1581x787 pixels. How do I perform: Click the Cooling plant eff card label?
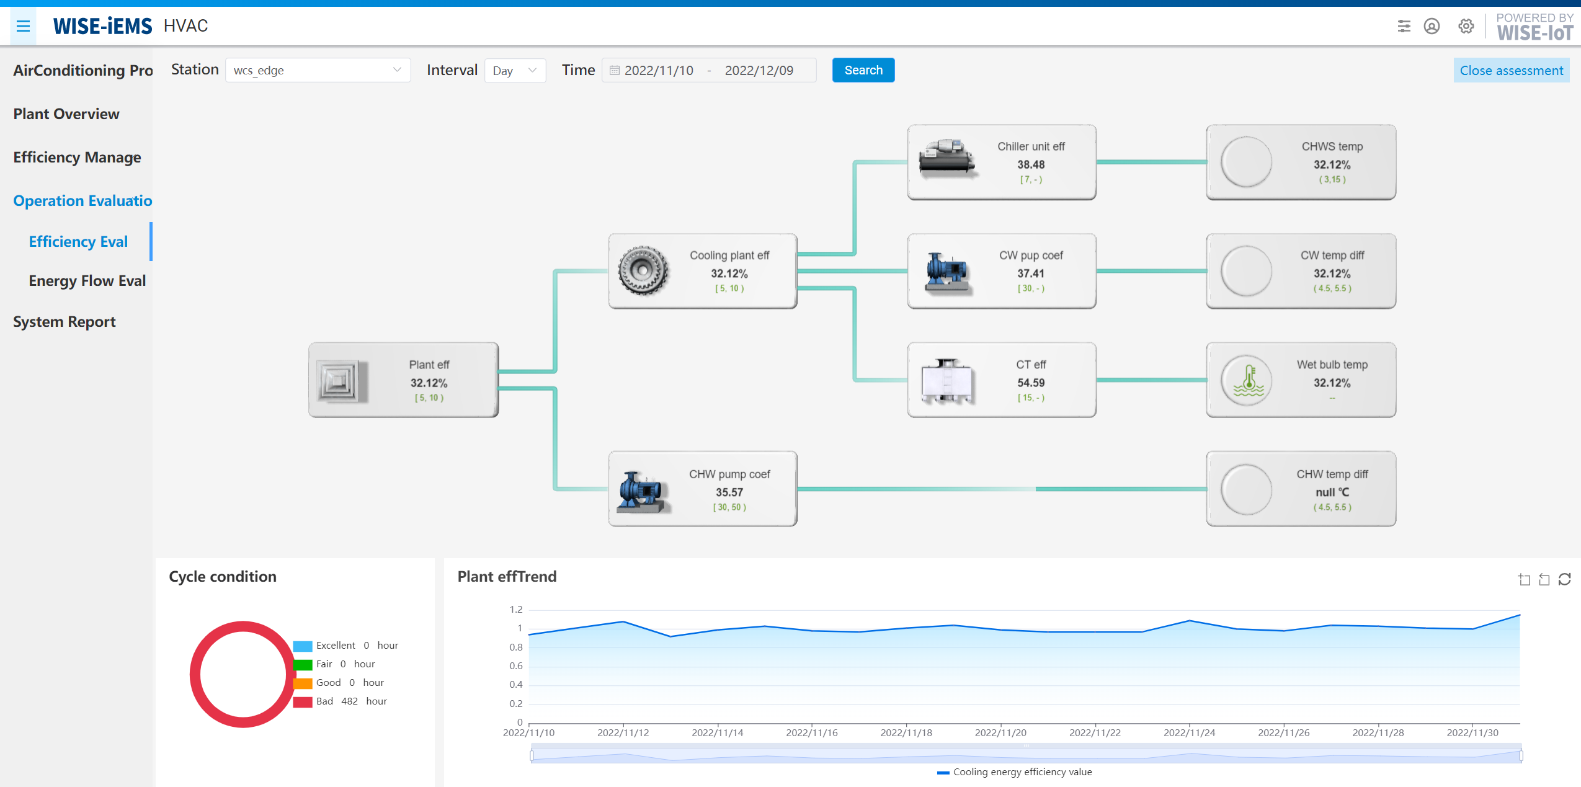pyautogui.click(x=729, y=256)
